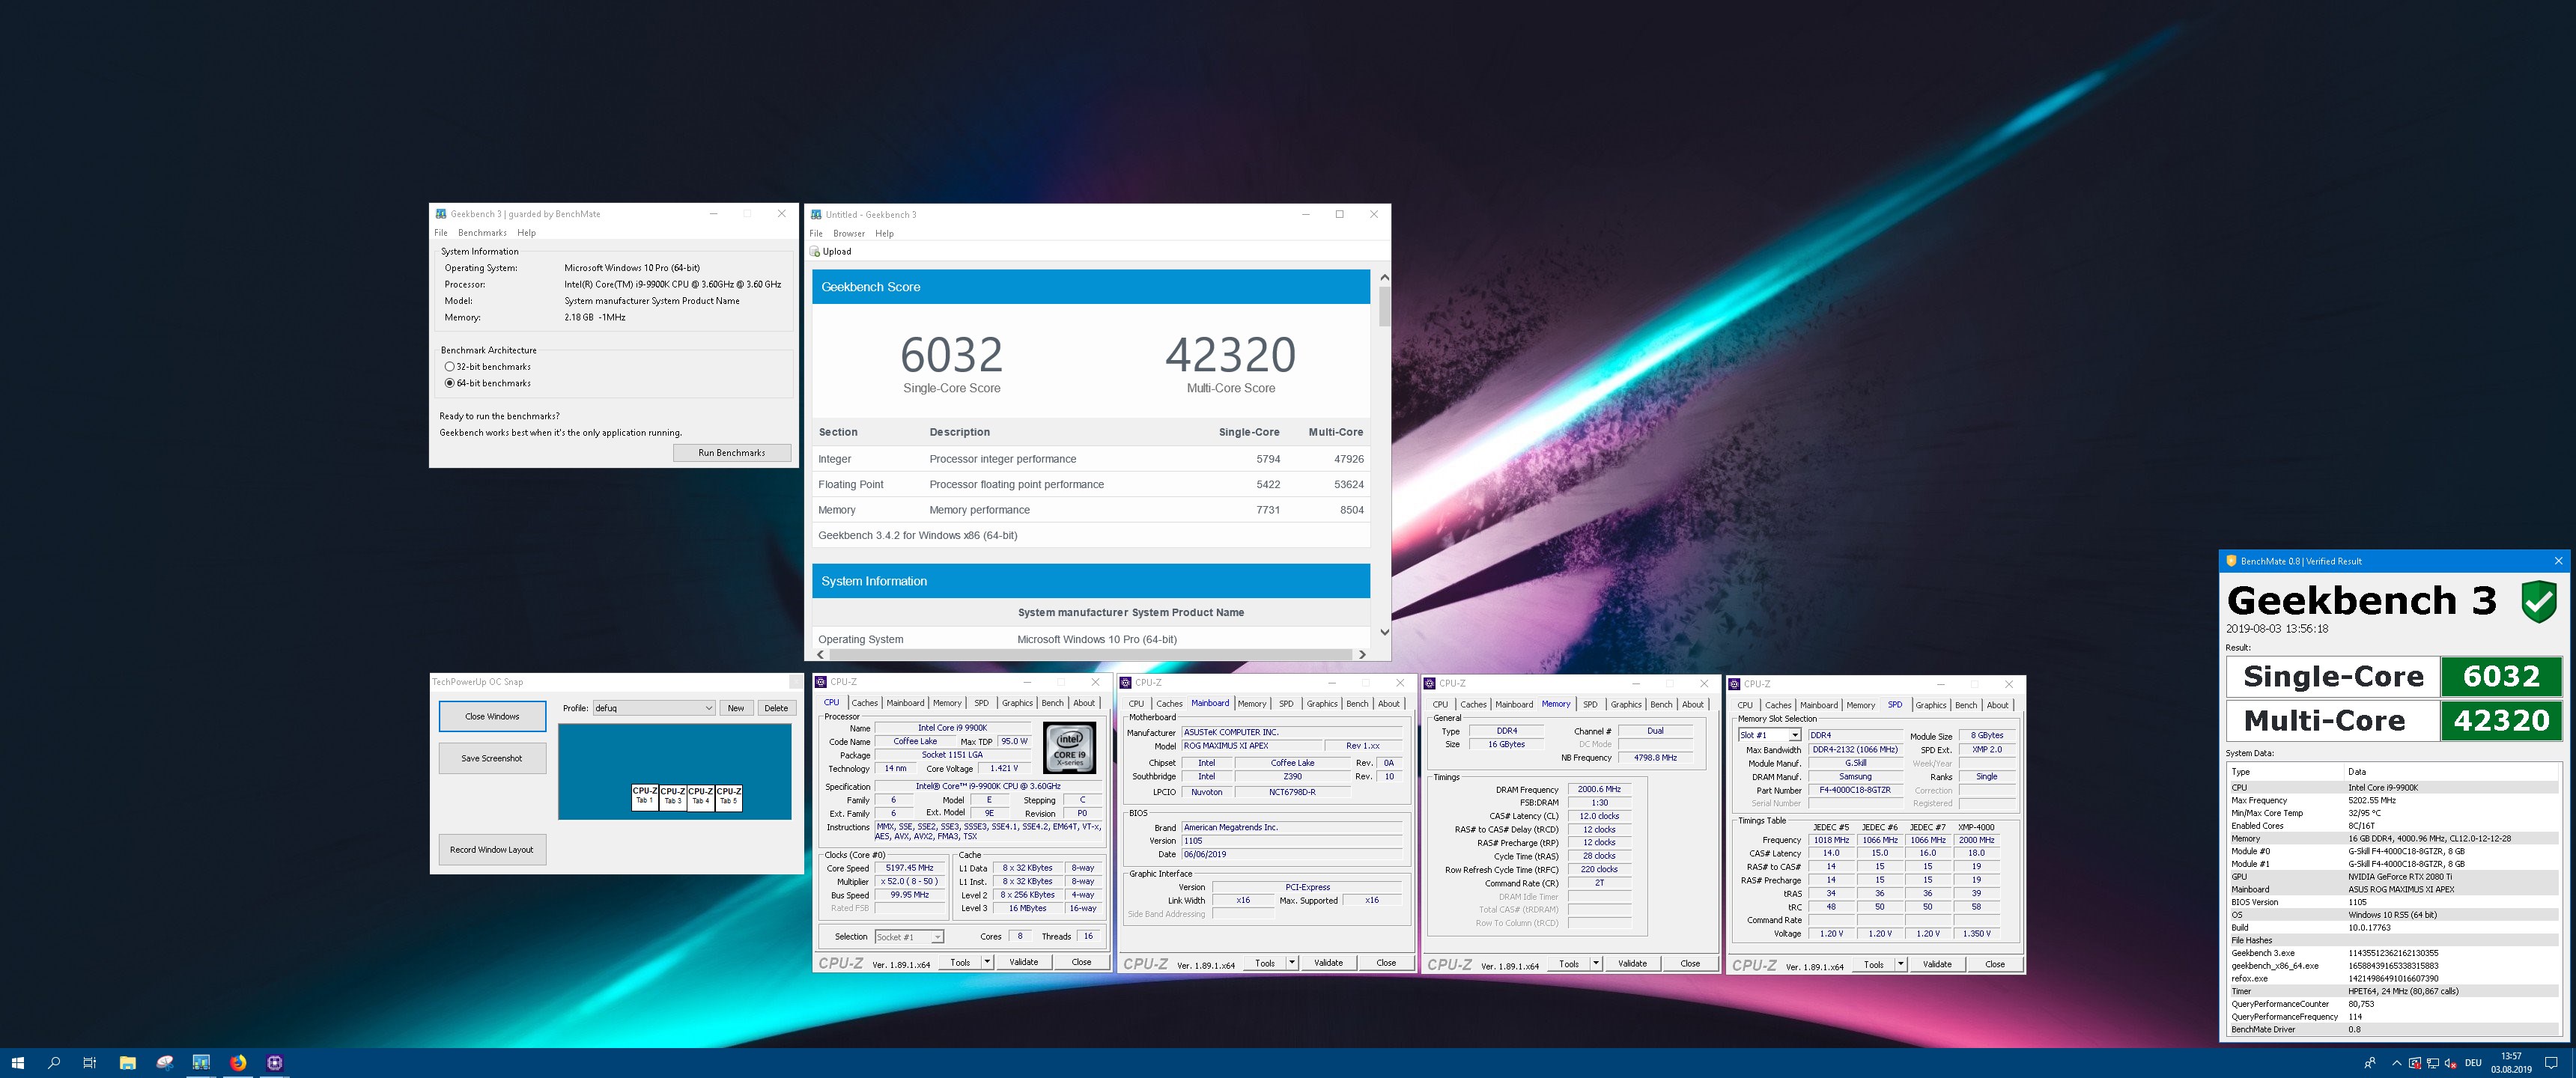
Task: Click the Intel Core i9 logo in CPU-Z
Action: coord(1069,748)
